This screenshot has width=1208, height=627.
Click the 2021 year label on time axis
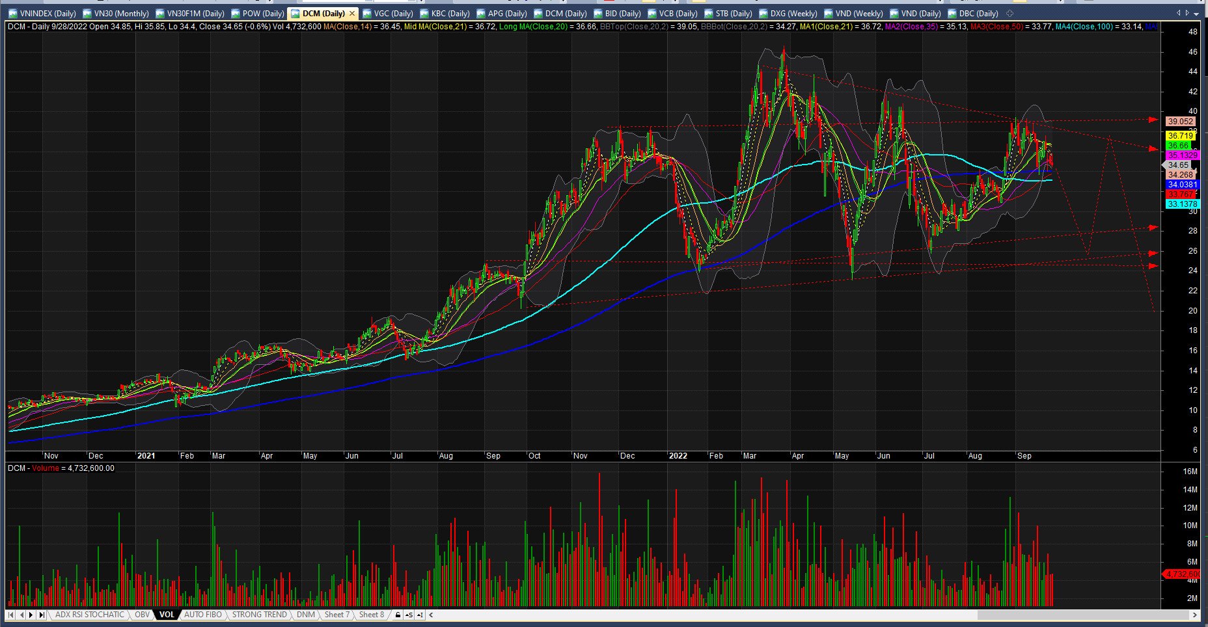coord(146,456)
